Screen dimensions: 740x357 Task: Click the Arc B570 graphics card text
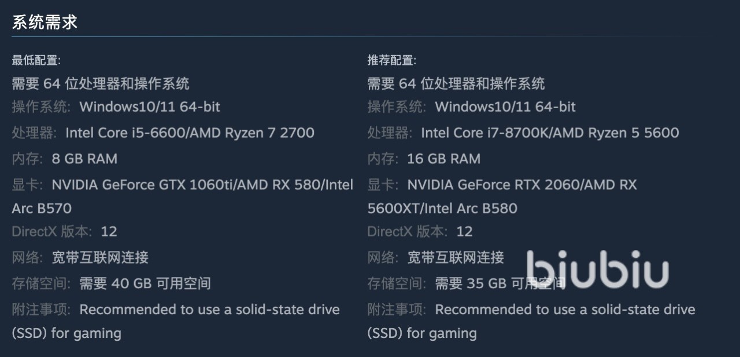[x=42, y=208]
